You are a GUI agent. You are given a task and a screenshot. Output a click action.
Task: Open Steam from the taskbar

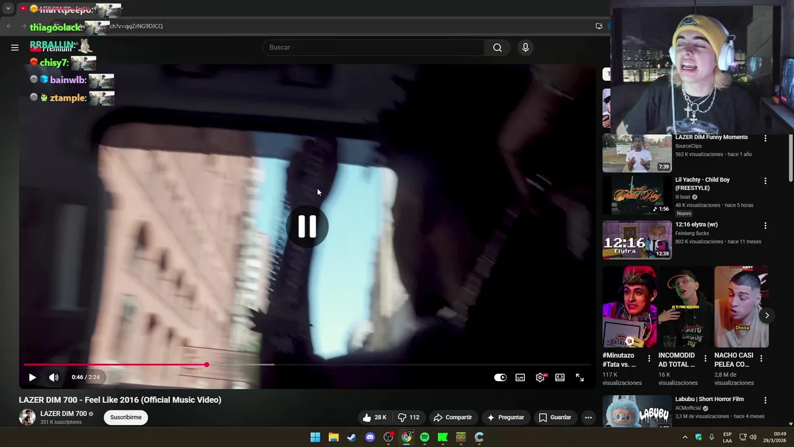(352, 437)
